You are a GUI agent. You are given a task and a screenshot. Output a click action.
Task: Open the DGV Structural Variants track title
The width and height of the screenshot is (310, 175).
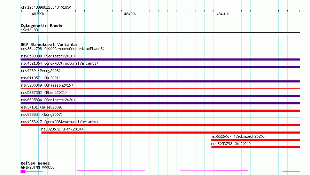click(49, 45)
